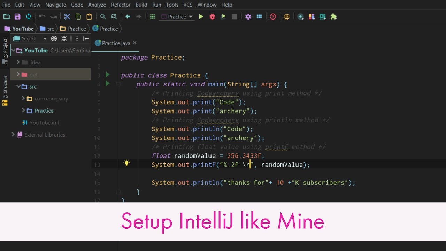Expand the com.company package

[23, 98]
